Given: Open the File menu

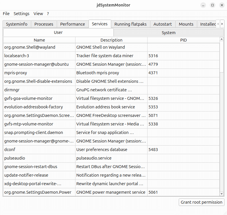Looking at the screenshot, I should pos(6,14).
